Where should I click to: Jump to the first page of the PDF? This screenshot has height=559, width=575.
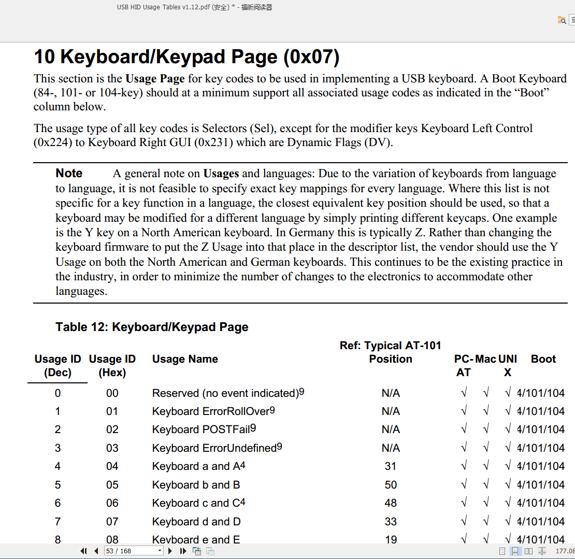[83, 551]
